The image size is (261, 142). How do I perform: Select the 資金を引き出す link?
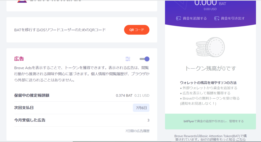[233, 18]
